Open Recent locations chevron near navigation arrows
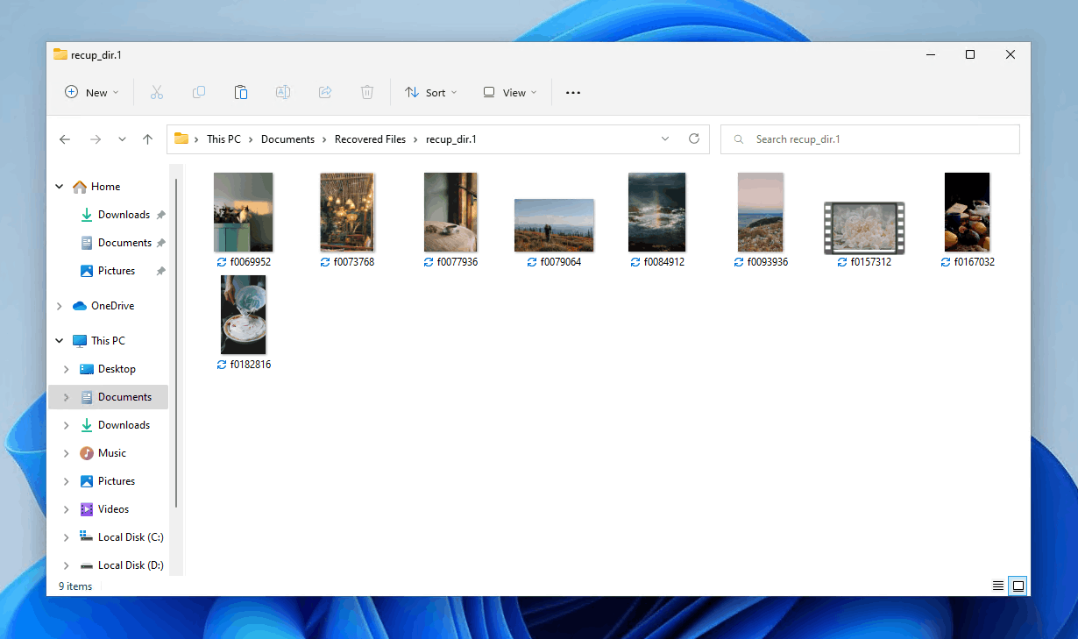This screenshot has height=639, width=1078. tap(122, 139)
